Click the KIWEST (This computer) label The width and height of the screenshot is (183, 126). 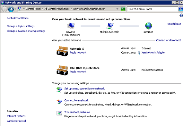pyautogui.click(x=71, y=33)
